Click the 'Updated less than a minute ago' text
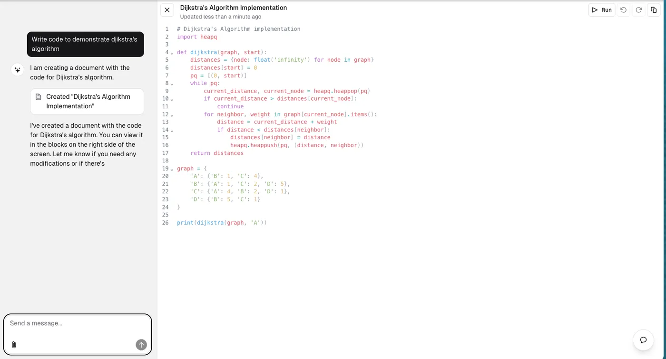 point(221,17)
